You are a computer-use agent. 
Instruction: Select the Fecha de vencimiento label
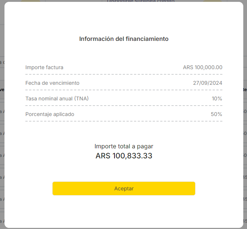coord(52,83)
